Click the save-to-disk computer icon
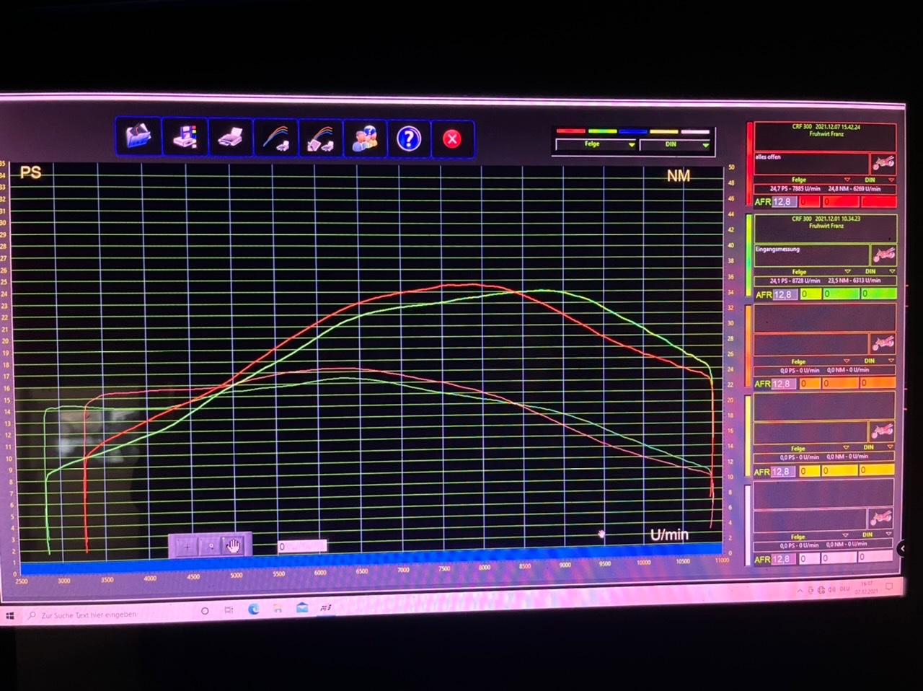The height and width of the screenshot is (691, 923). click(185, 136)
